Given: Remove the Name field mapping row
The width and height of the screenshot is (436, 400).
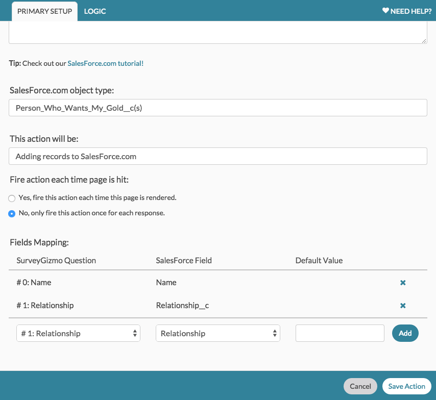Looking at the screenshot, I should (x=403, y=283).
